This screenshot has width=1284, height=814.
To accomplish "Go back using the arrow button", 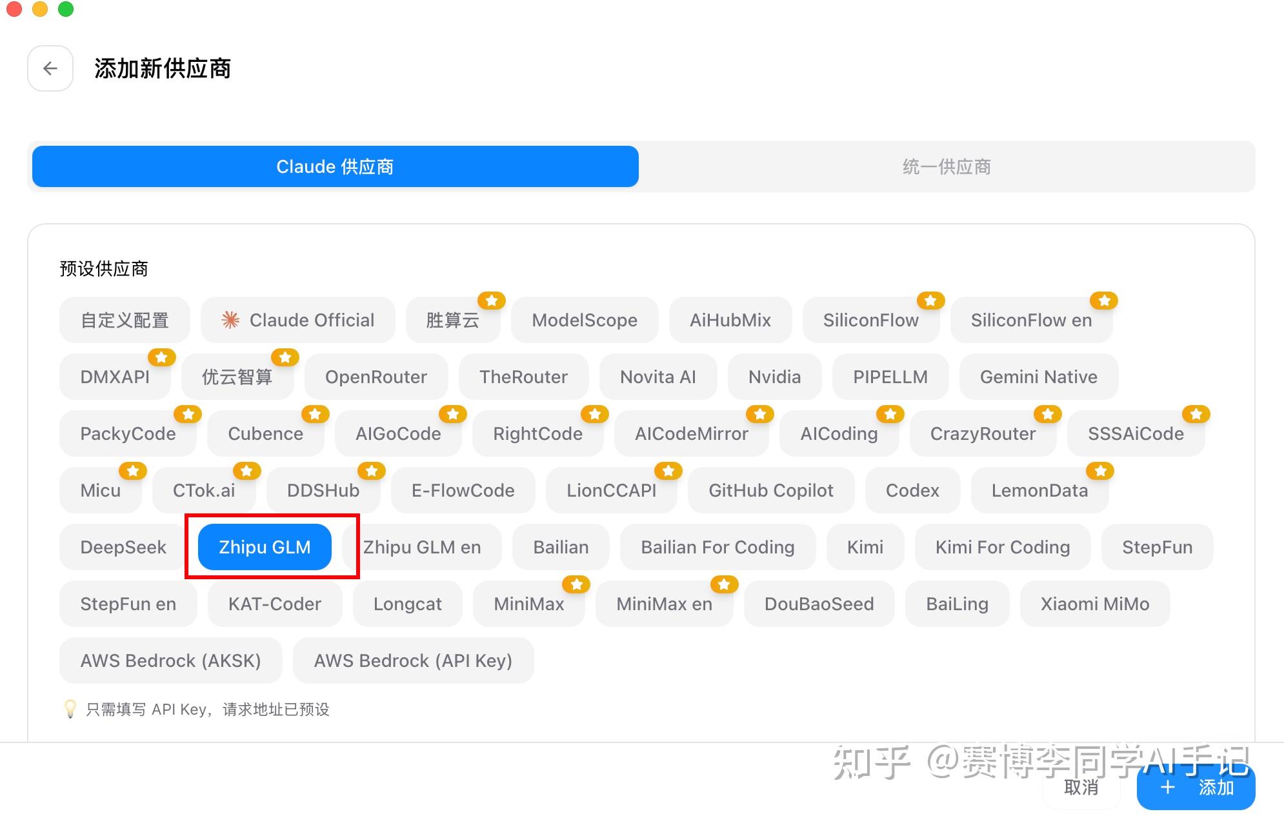I will click(50, 68).
